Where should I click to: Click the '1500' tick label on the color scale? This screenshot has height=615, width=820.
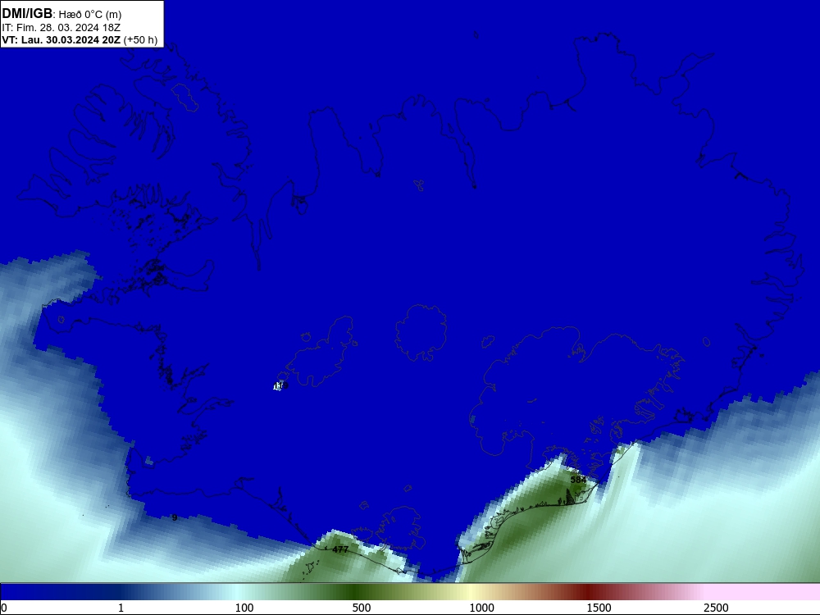pos(599,608)
